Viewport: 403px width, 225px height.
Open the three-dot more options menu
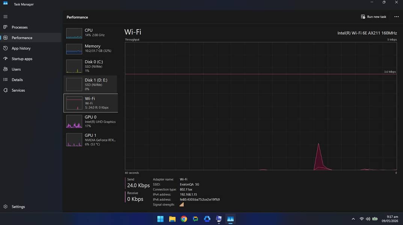pyautogui.click(x=397, y=16)
